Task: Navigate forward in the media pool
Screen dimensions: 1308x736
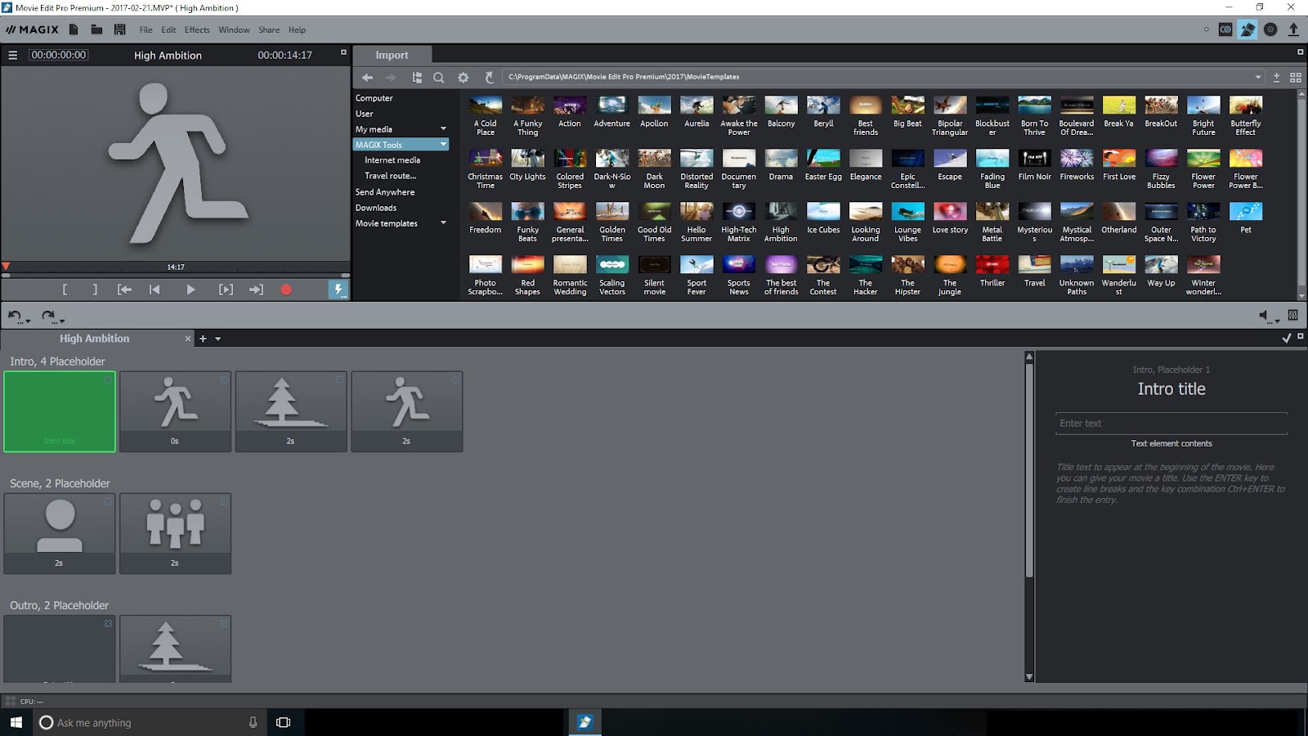Action: pos(391,78)
